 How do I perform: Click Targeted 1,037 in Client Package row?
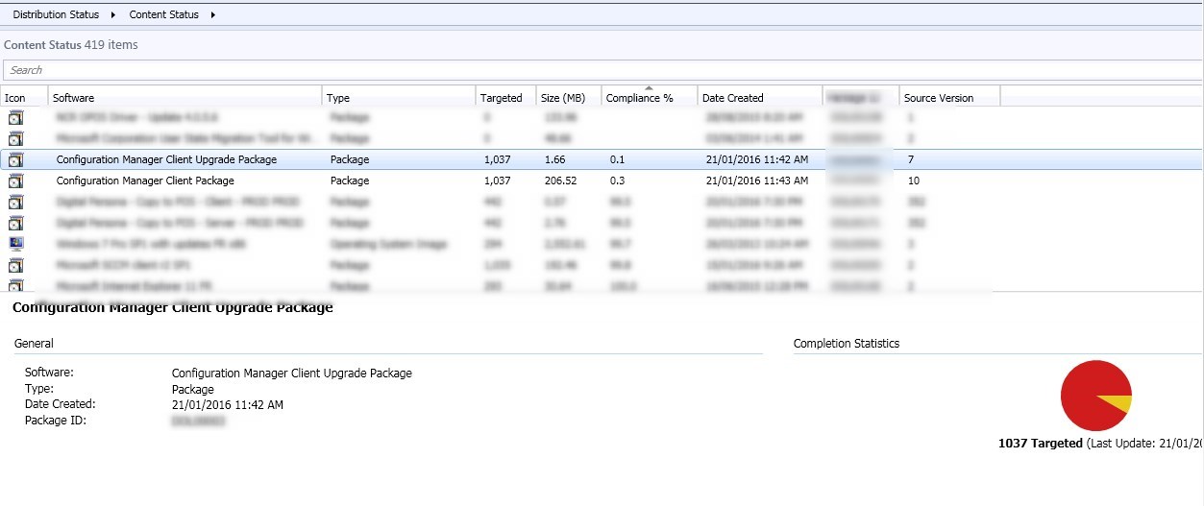(x=498, y=181)
